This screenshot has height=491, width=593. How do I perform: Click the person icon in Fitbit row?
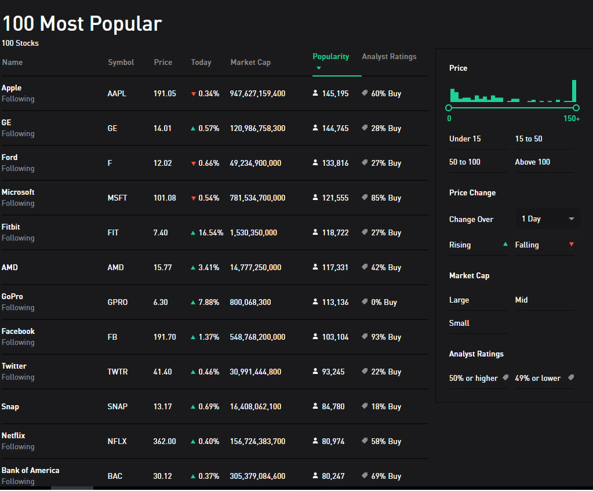[x=315, y=232]
